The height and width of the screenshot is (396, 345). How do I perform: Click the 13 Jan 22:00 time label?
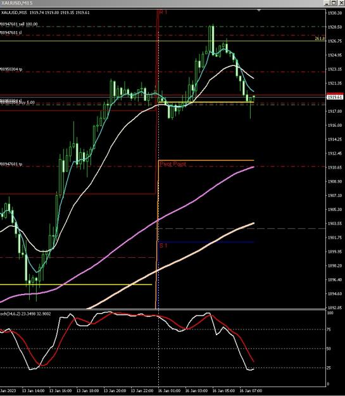[142, 391]
